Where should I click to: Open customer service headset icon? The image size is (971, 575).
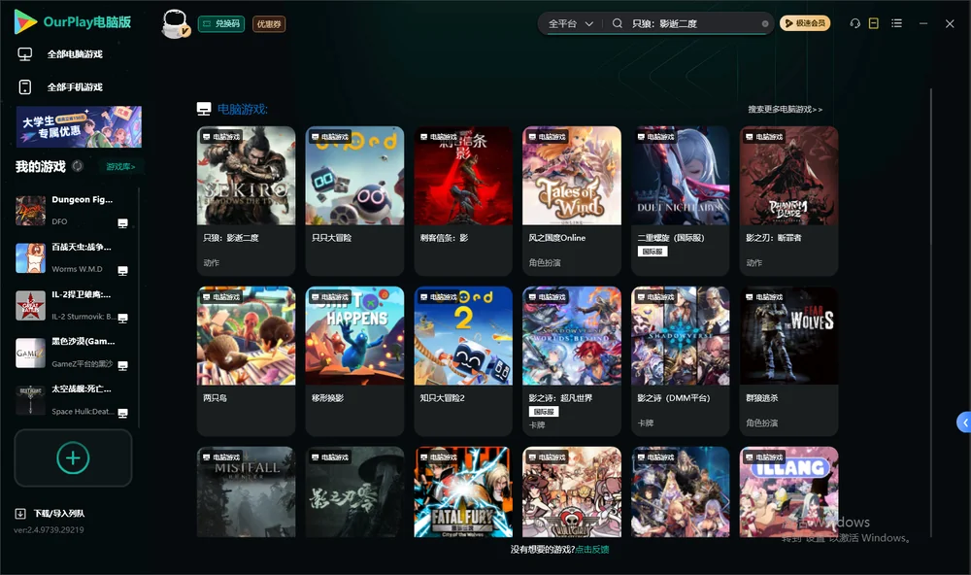(x=855, y=23)
